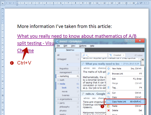Maximize the CintaNotes window

pyautogui.click(x=133, y=41)
